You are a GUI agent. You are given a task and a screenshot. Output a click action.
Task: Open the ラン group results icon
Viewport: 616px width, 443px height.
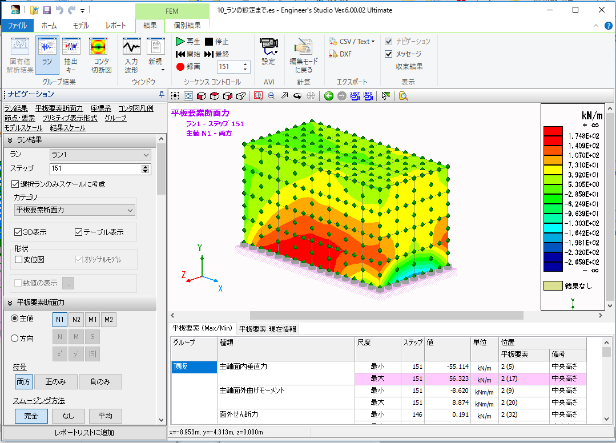click(x=47, y=55)
